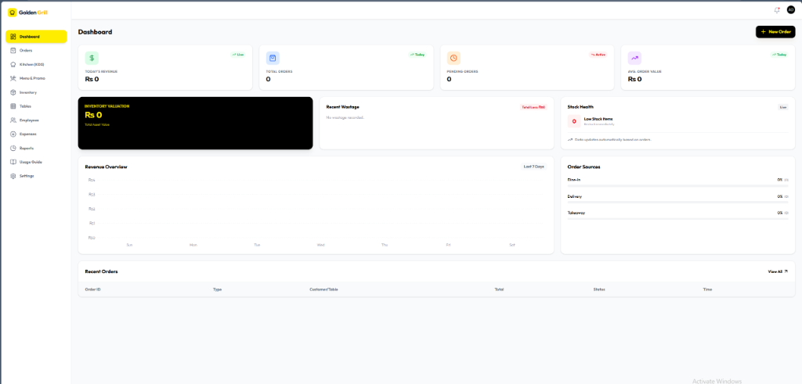Click the Last 7 Days range badge
802x384 pixels.
coord(533,167)
